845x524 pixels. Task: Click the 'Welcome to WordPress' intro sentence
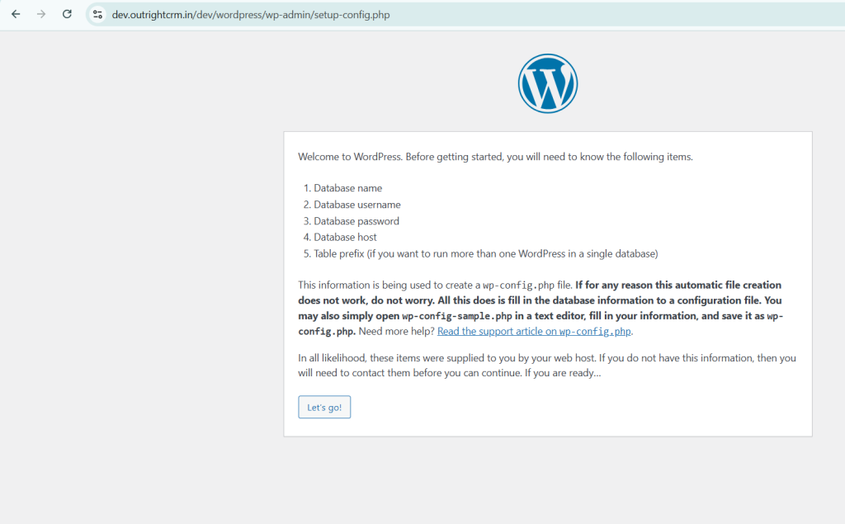tap(495, 157)
